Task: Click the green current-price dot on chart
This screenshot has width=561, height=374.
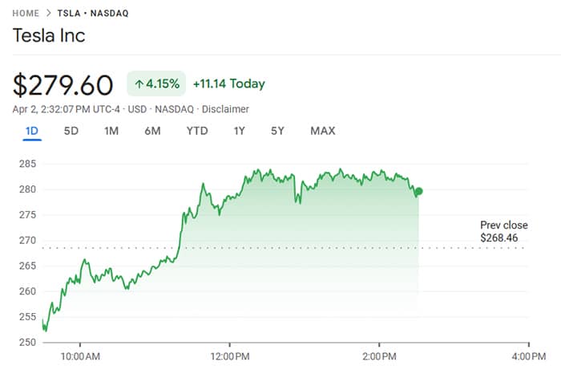Action: coord(419,192)
